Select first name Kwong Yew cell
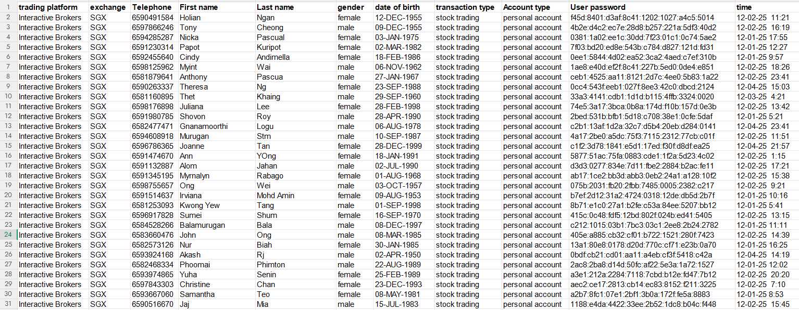799x310 pixels. pos(216,205)
